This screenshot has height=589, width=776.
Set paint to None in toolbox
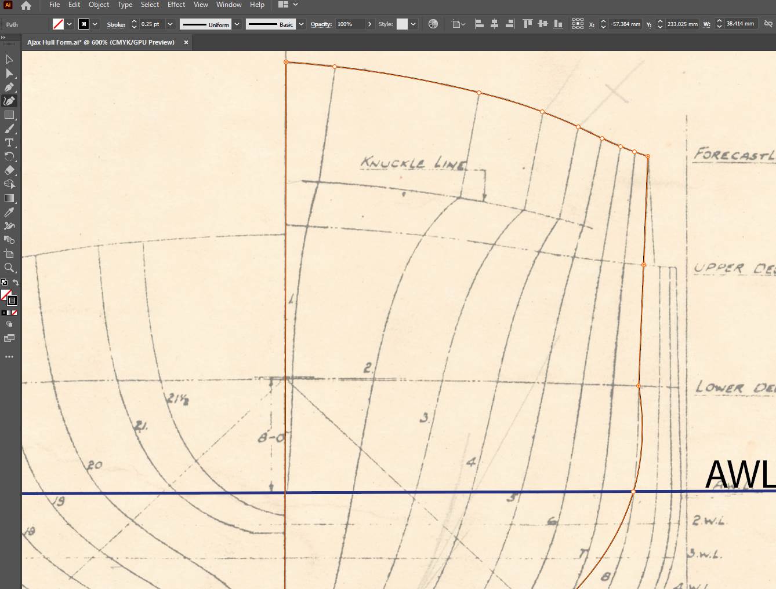click(14, 313)
